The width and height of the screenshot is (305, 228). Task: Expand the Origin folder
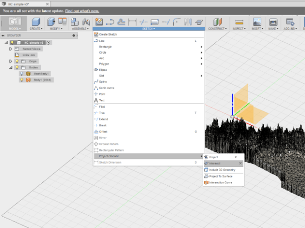click(x=11, y=61)
